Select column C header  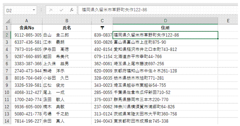(102, 21)
